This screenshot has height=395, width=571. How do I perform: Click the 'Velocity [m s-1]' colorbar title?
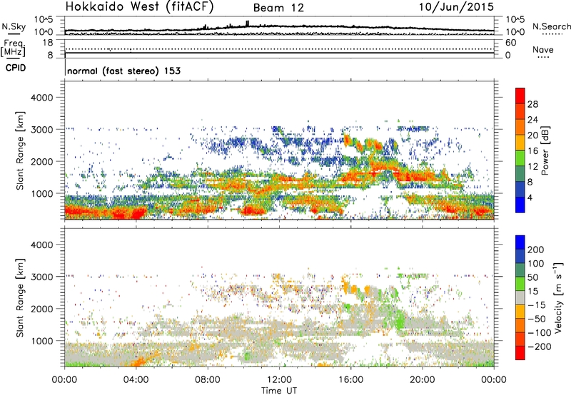pyautogui.click(x=558, y=297)
